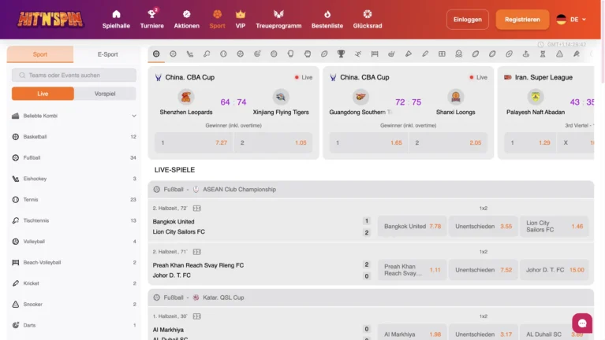Open the Treueprogramm wings icon

pyautogui.click(x=278, y=14)
